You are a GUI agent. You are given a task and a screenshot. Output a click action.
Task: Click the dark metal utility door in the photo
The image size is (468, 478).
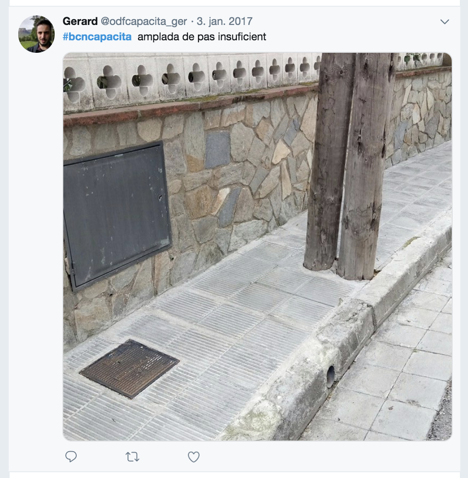click(117, 215)
